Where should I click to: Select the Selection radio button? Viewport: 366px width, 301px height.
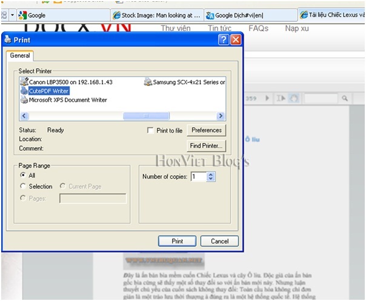click(23, 186)
